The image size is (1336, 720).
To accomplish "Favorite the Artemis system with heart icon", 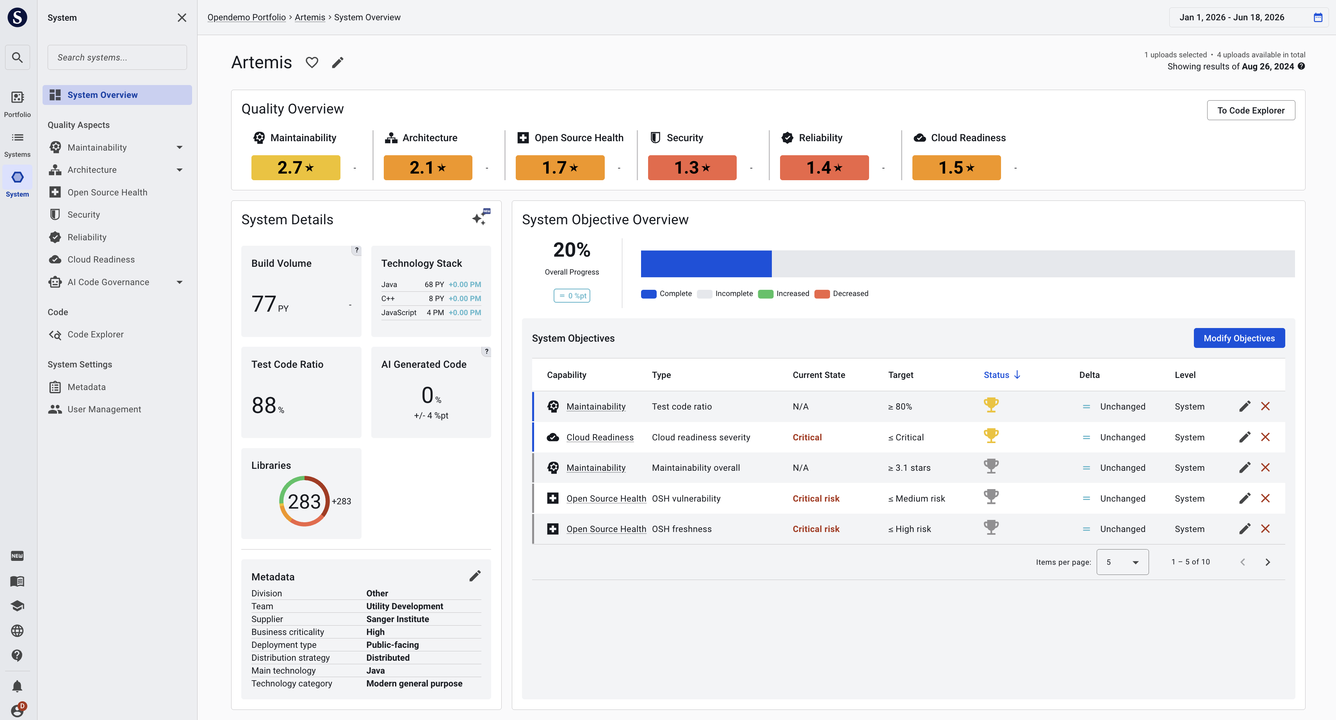I will [312, 63].
